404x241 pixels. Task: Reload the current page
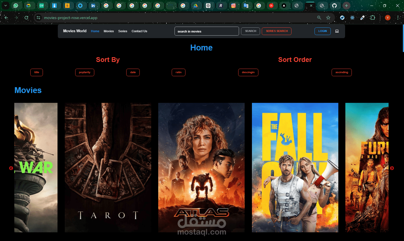26,18
